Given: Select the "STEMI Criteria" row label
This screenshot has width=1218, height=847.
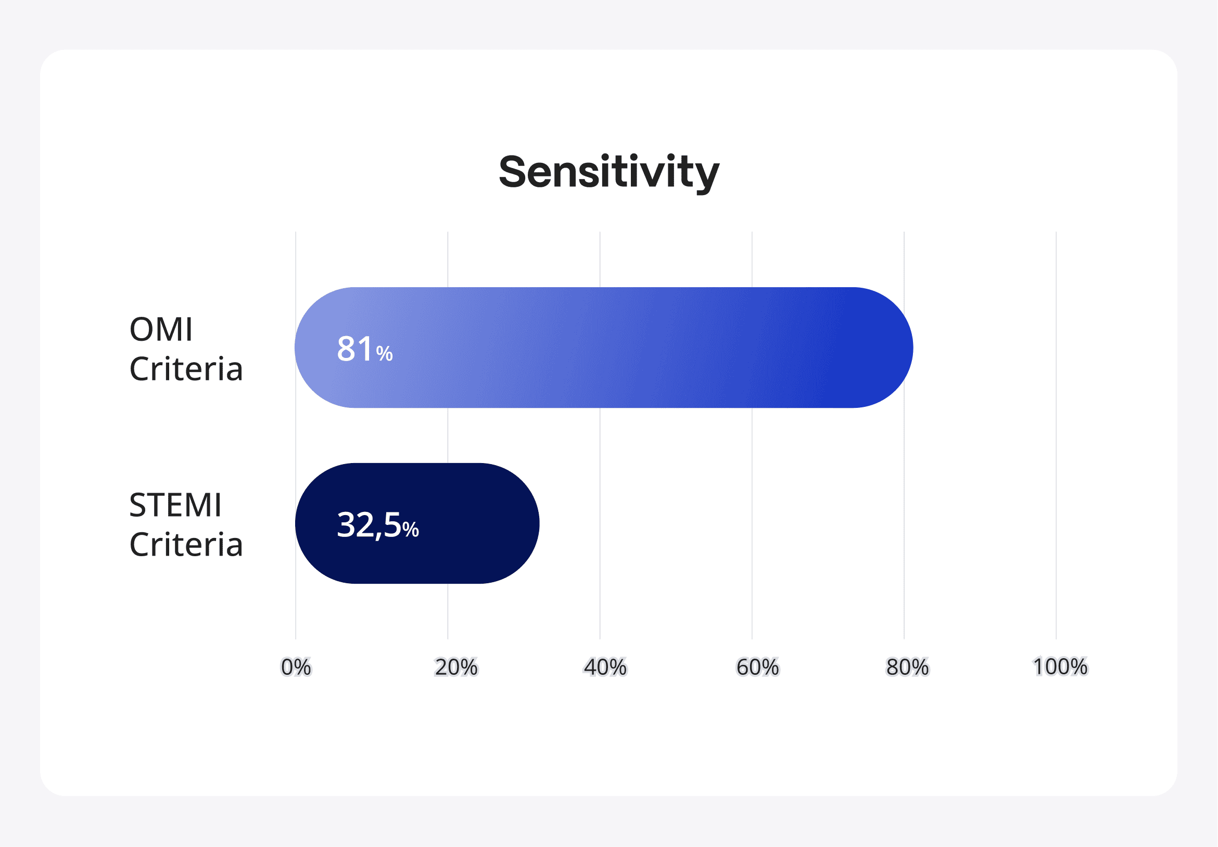Looking at the screenshot, I should (x=186, y=524).
